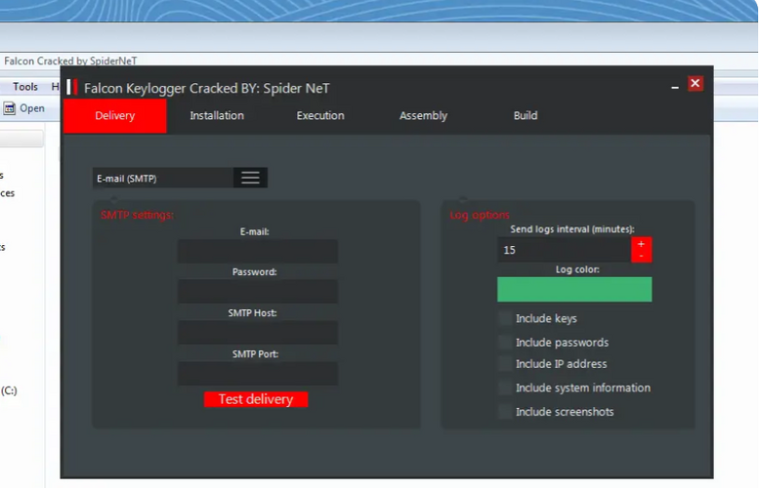Toggle the Include system information checkbox
This screenshot has width=759, height=488.
(x=505, y=387)
